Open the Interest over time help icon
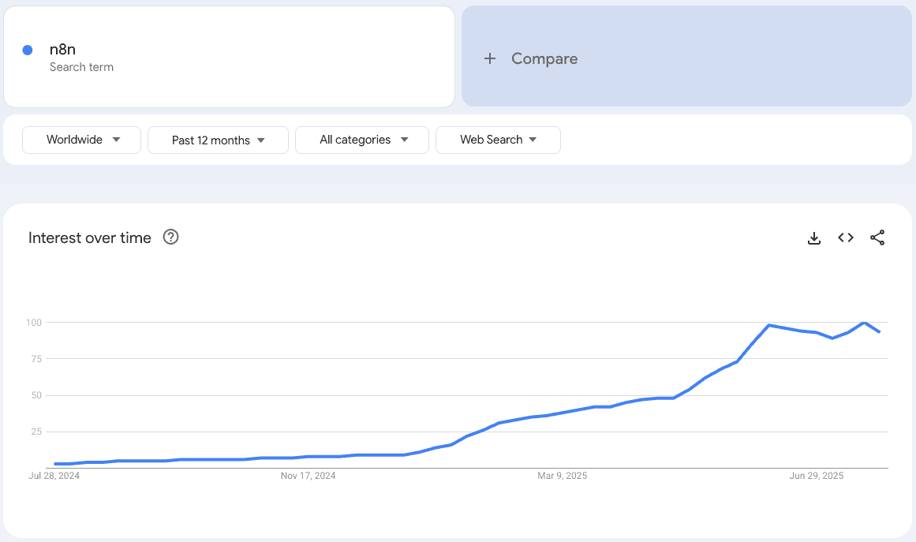The height and width of the screenshot is (542, 916). point(170,237)
